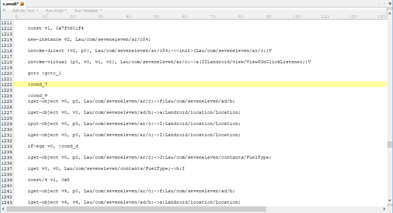Click the 'invoke-direct {v2, p0}' line

click(x=150, y=51)
